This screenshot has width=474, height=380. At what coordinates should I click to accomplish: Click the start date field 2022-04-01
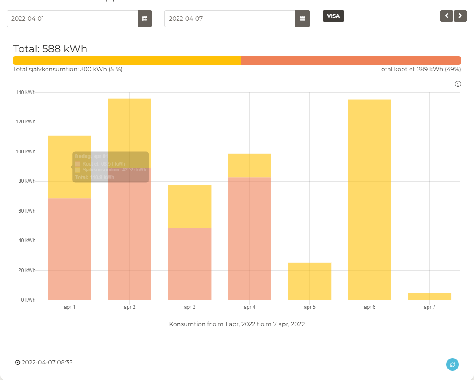[72, 19]
